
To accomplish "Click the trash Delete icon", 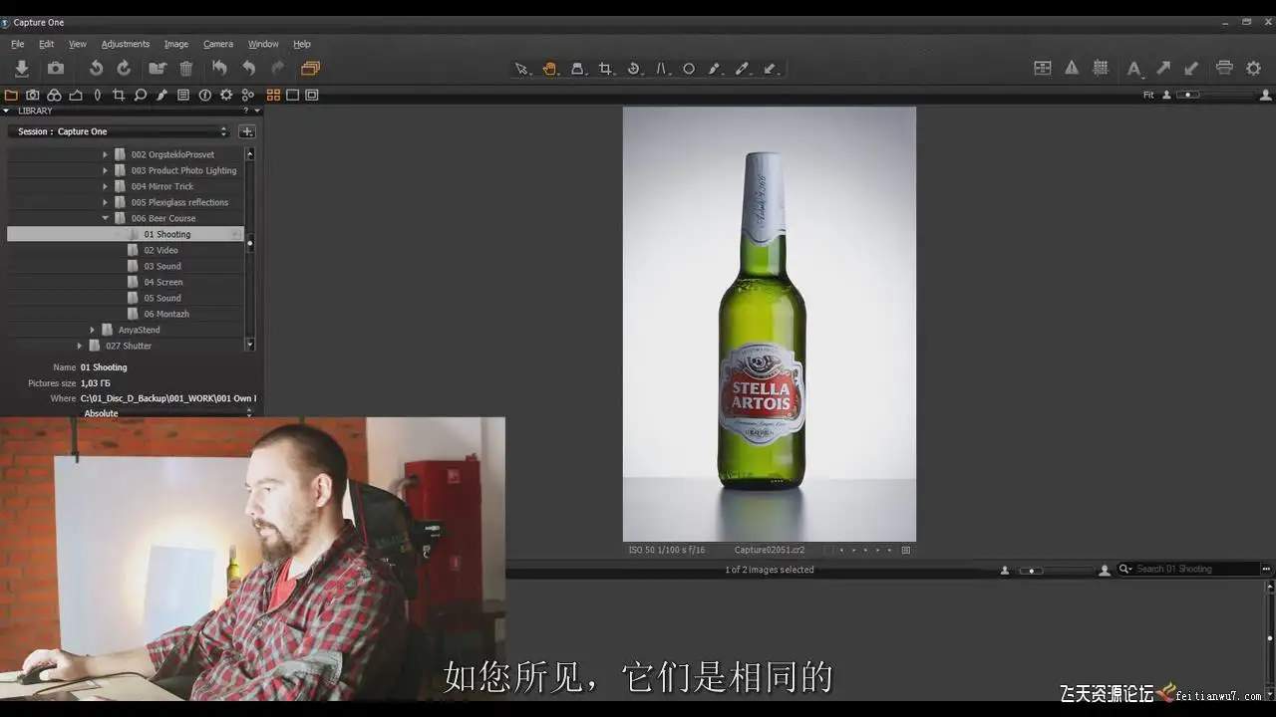I will click(186, 68).
